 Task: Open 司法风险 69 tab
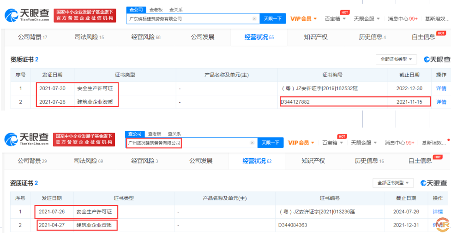tap(88, 161)
